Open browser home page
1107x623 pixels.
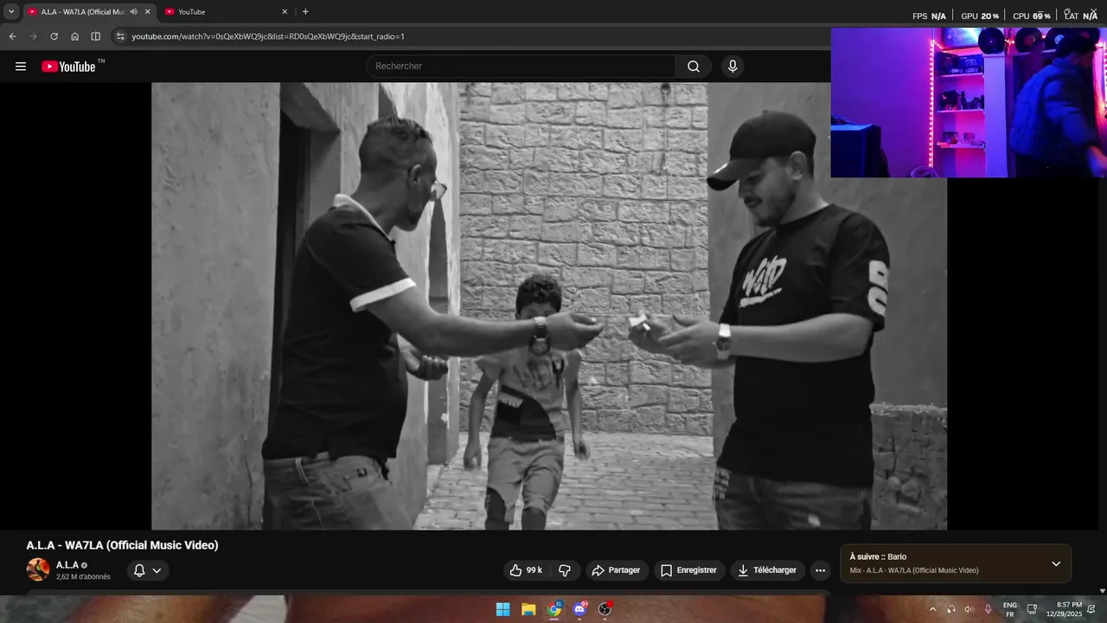click(74, 36)
